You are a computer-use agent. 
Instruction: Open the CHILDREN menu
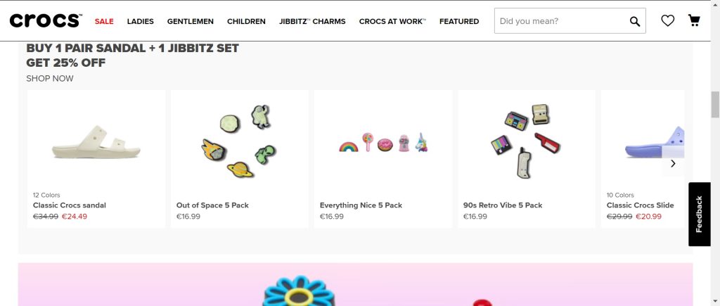tap(246, 21)
